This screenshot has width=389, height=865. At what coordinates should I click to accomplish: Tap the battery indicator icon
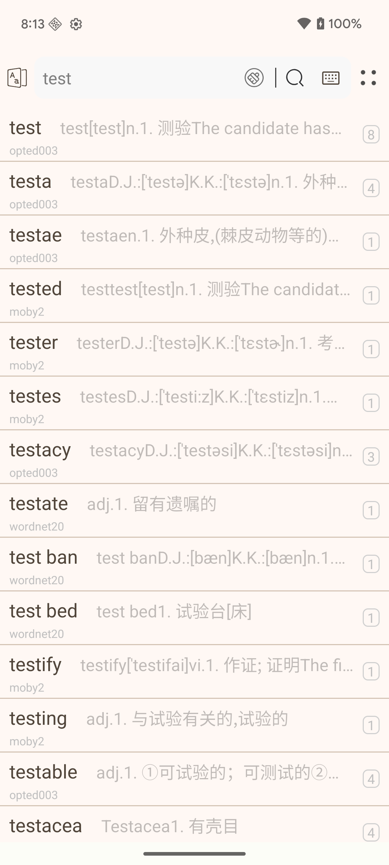coord(320,24)
